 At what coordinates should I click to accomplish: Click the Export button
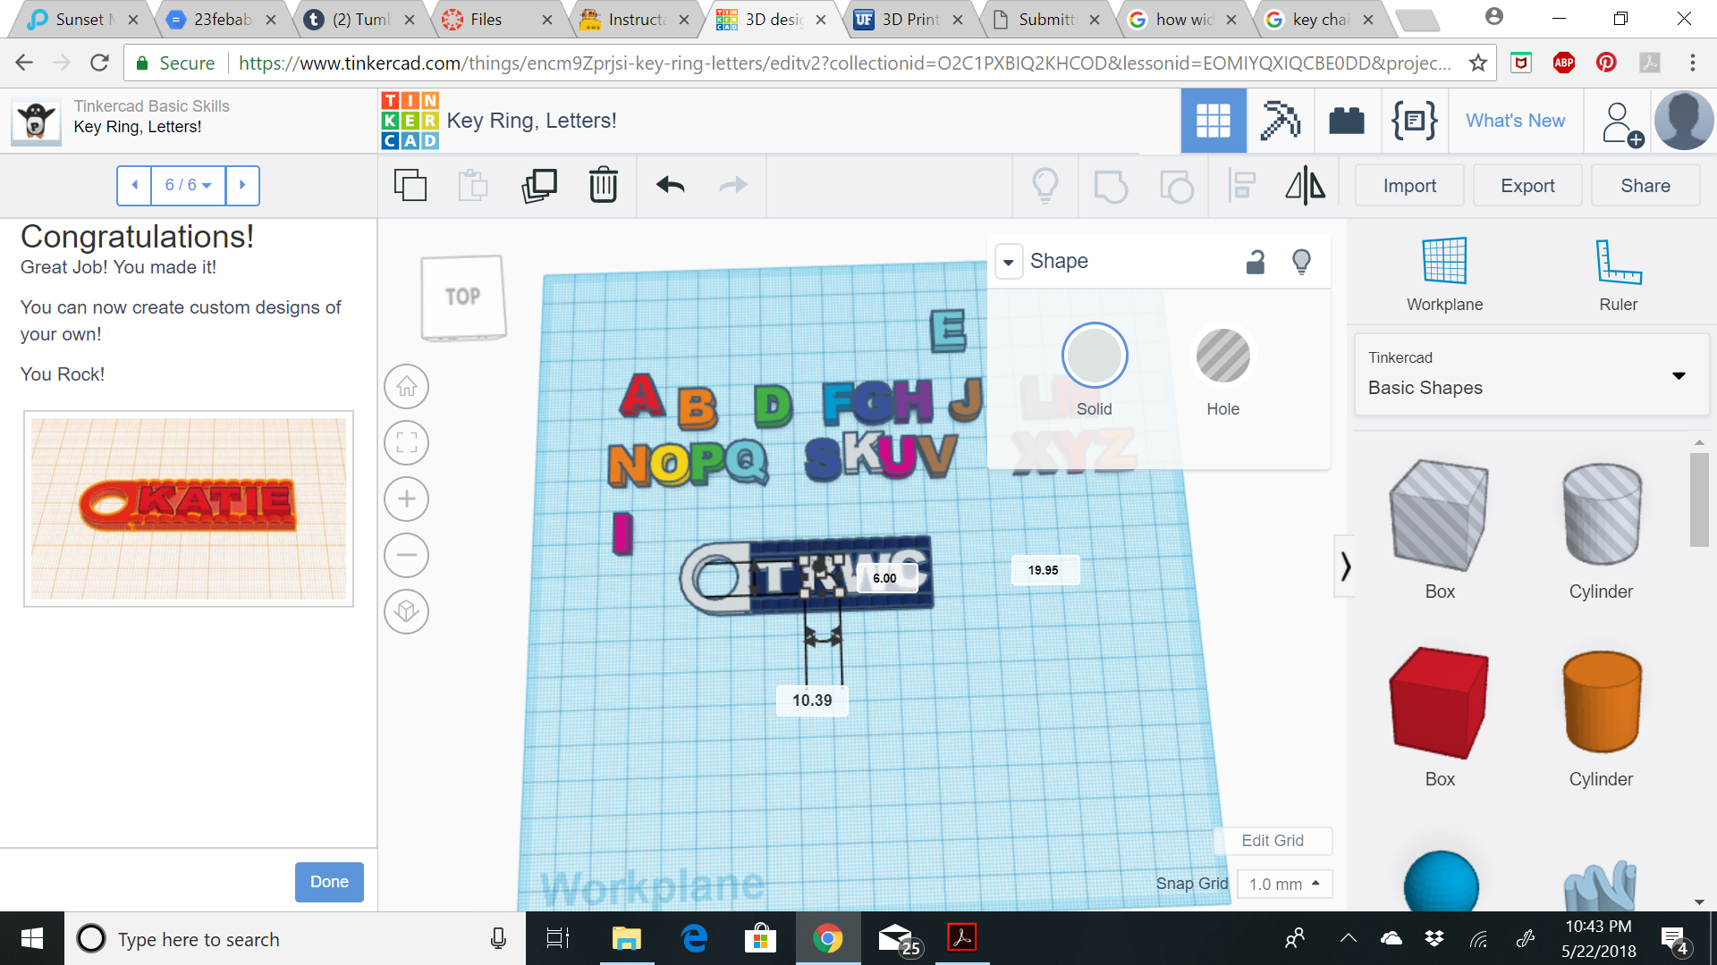[1527, 186]
